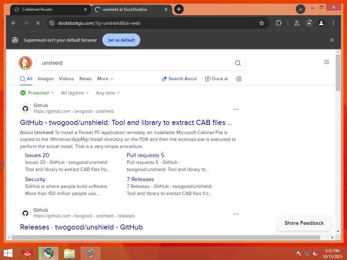Open the Issues 20 sublink
The image size is (347, 260).
tap(37, 155)
